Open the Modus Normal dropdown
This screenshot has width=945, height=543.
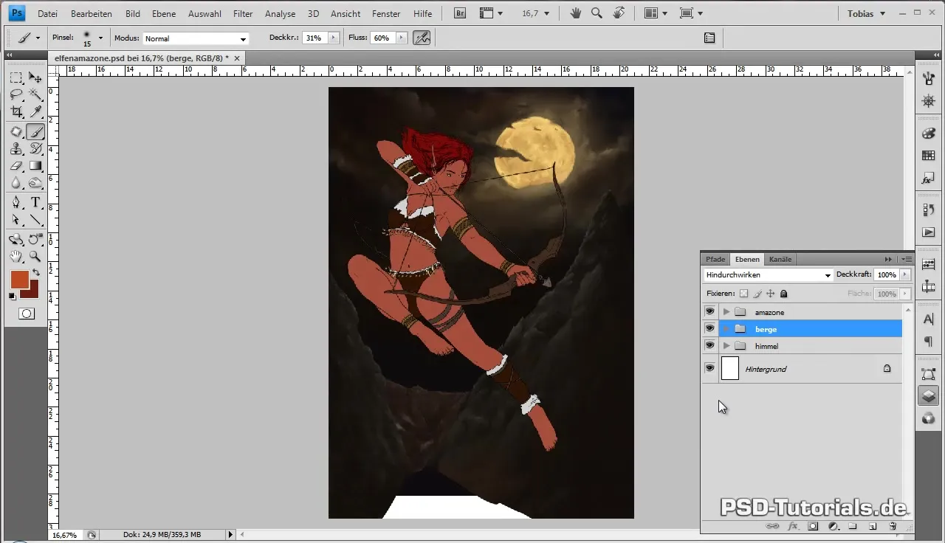(196, 38)
